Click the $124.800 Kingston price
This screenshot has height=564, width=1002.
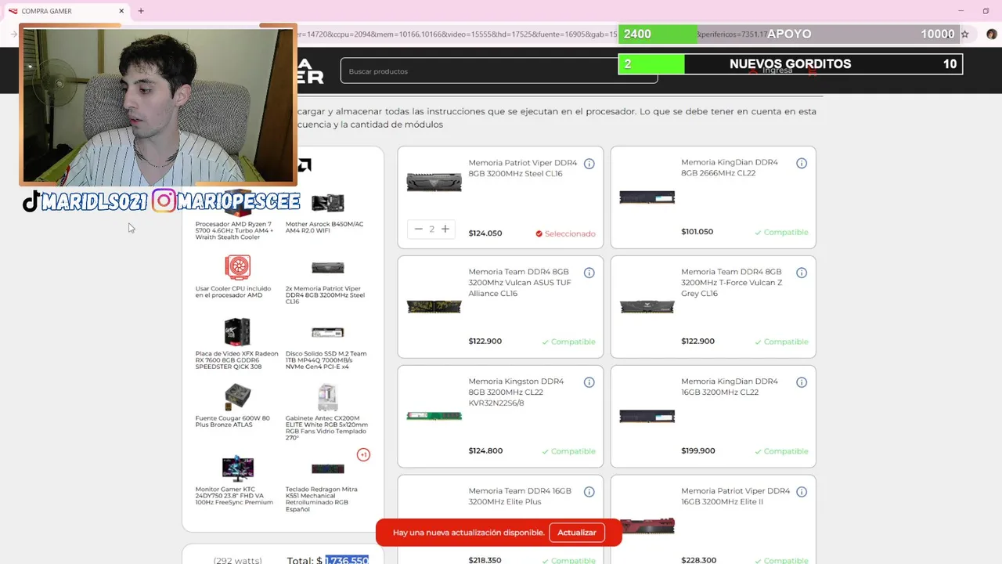[485, 451]
